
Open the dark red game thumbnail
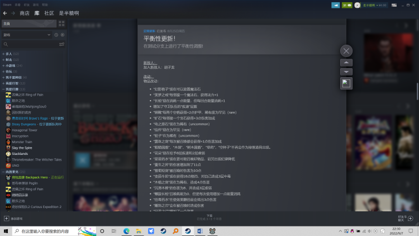click(388, 53)
